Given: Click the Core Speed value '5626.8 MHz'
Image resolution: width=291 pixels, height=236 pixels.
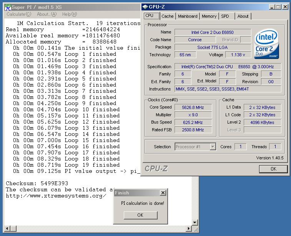Looking at the screenshot, I should click(x=193, y=107).
